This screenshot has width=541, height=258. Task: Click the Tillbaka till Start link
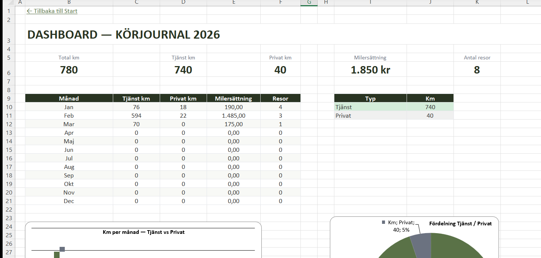pyautogui.click(x=52, y=11)
